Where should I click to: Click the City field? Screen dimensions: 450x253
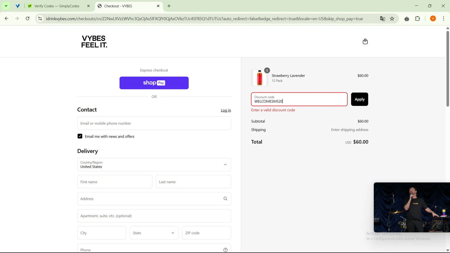pos(102,233)
